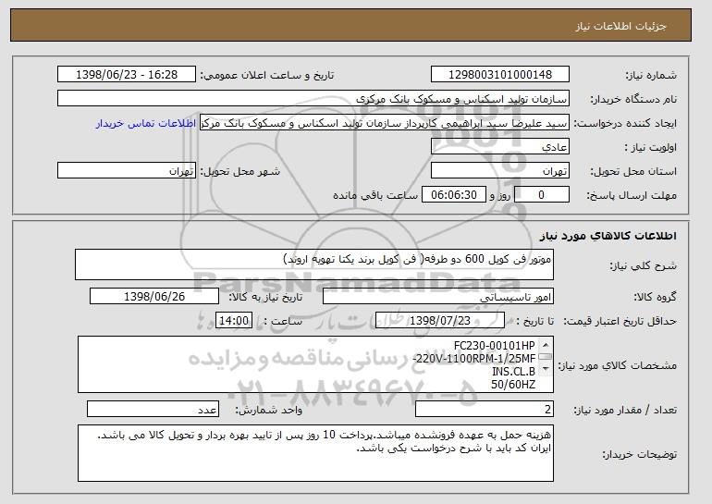
Task: Click the time field 14:00
Action: (234, 321)
